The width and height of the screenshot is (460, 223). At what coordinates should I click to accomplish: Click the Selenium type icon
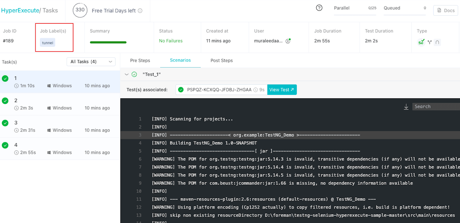(x=421, y=42)
